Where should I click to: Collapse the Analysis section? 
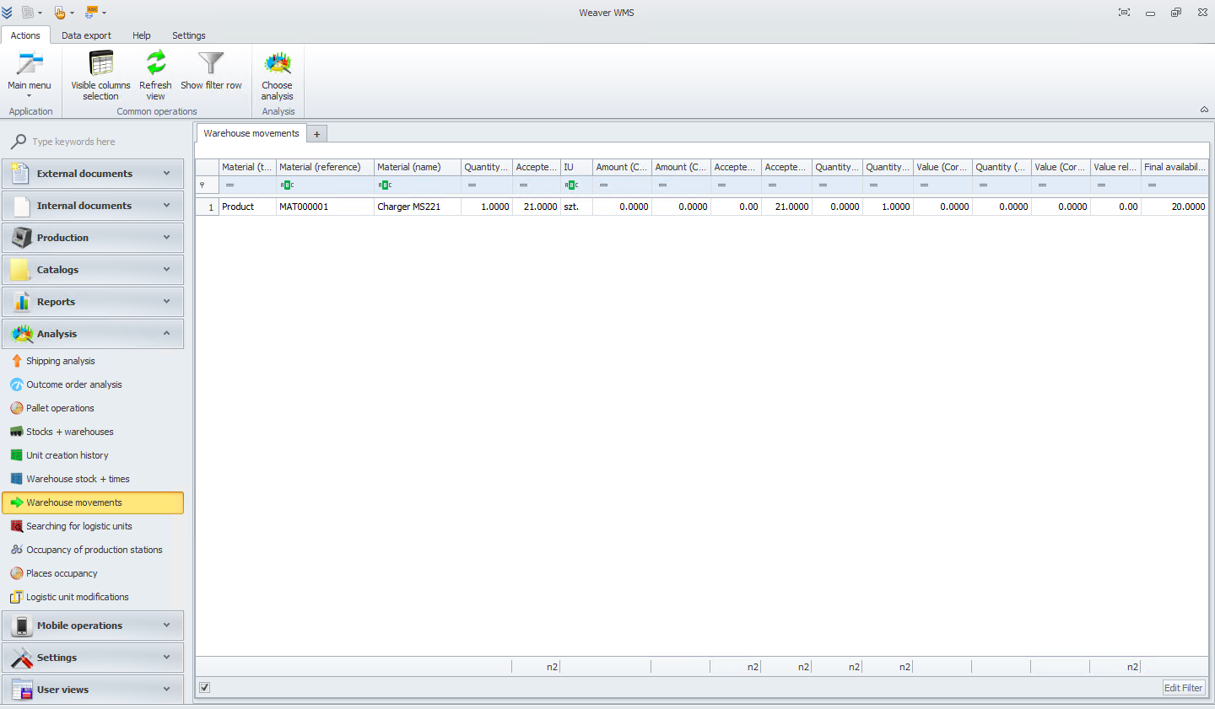click(x=93, y=334)
